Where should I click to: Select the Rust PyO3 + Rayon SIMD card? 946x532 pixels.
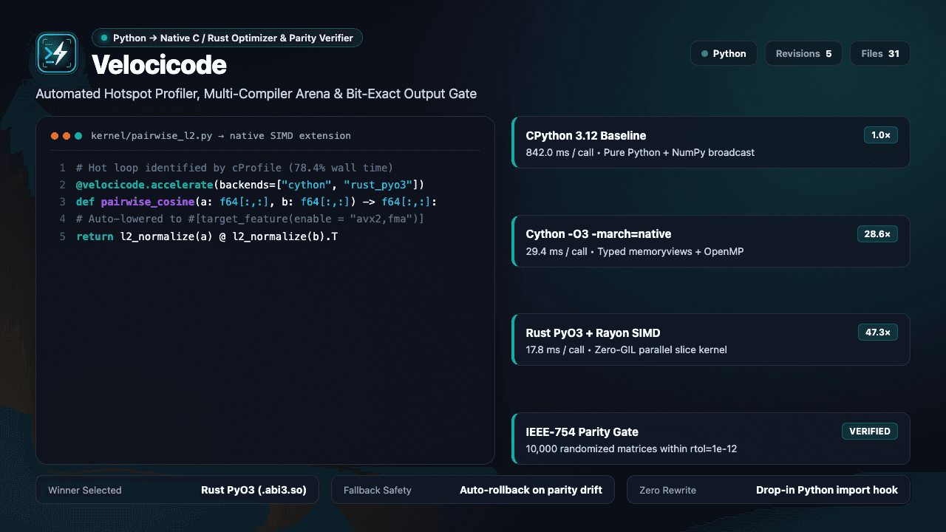pyautogui.click(x=710, y=340)
